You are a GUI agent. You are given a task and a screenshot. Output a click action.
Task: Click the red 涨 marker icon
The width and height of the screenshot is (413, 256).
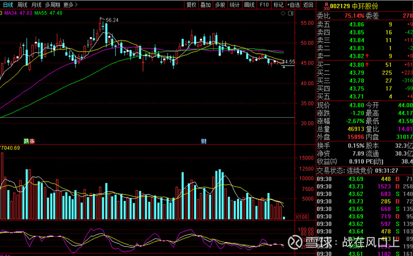click(x=32, y=141)
